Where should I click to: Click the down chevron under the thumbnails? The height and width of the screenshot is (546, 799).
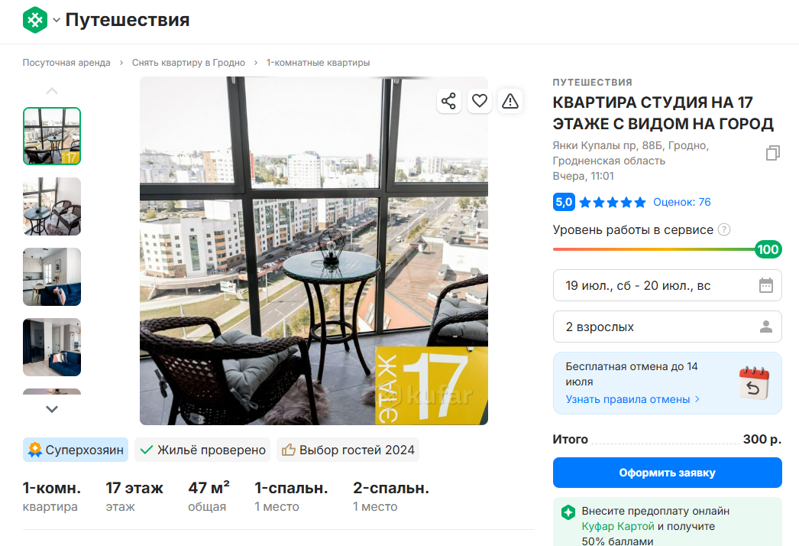click(x=51, y=409)
